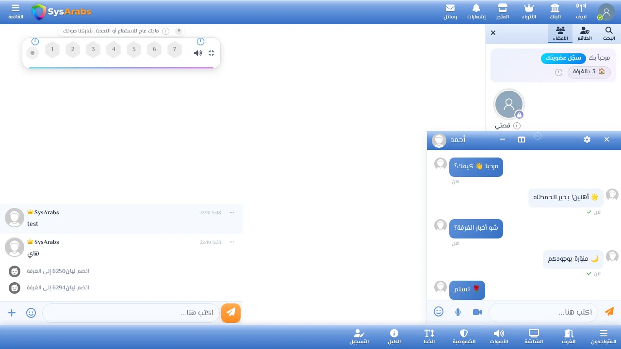The image size is (621, 349).
Task: Open البنك bank icon
Action: [555, 12]
